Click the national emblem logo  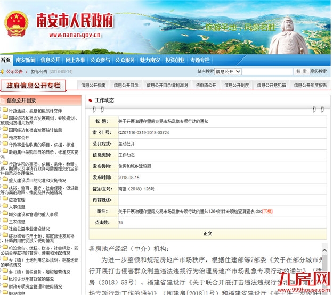click(17, 24)
